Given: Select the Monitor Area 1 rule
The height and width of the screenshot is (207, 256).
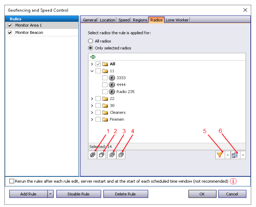Looking at the screenshot, I should pos(42,25).
